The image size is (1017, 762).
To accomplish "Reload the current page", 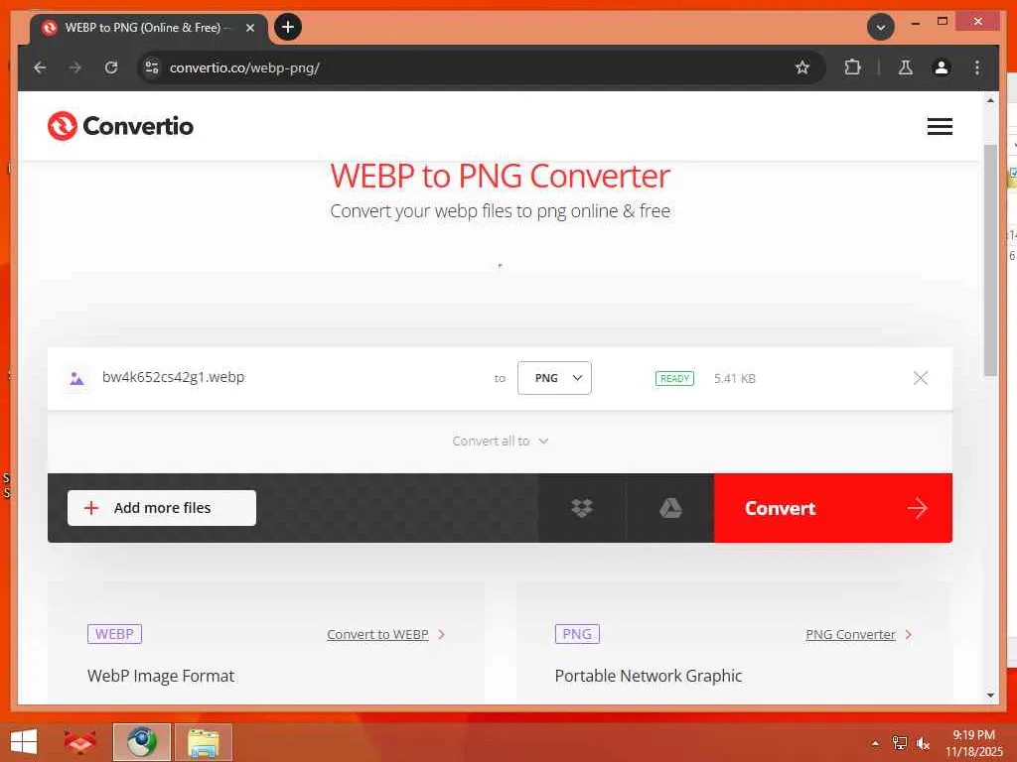I will [111, 67].
